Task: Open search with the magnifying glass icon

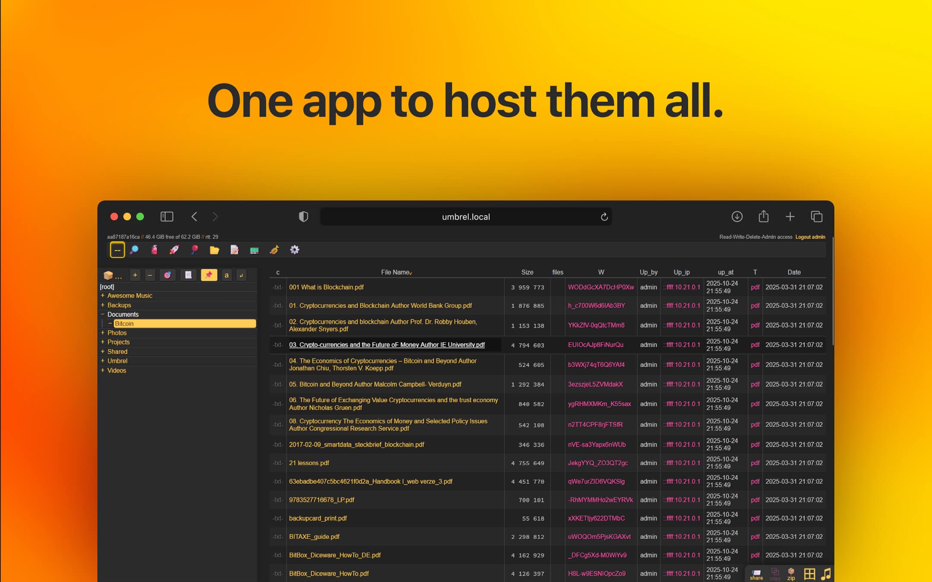Action: [x=135, y=250]
